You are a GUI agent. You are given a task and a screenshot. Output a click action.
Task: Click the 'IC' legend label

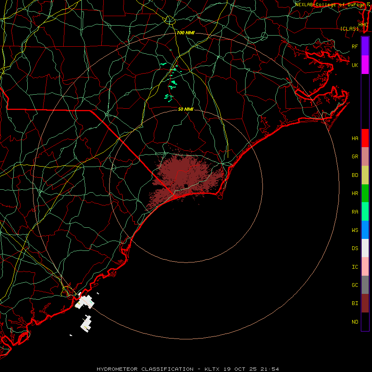click(355, 267)
